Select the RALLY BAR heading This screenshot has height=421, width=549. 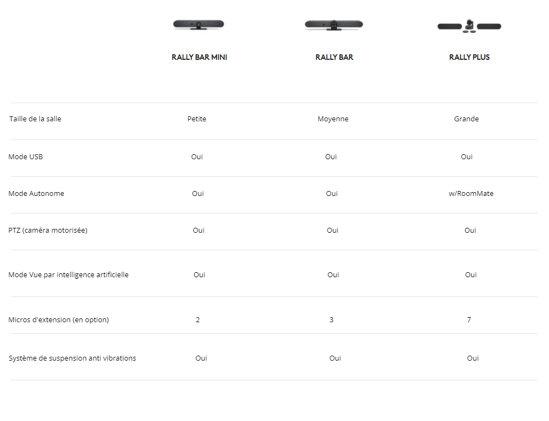(334, 57)
